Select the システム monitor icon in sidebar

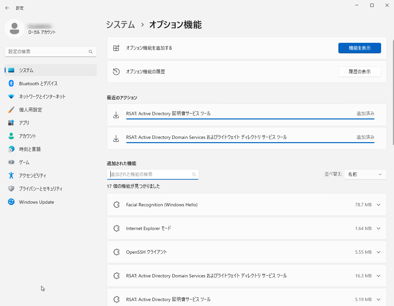pyautogui.click(x=11, y=70)
